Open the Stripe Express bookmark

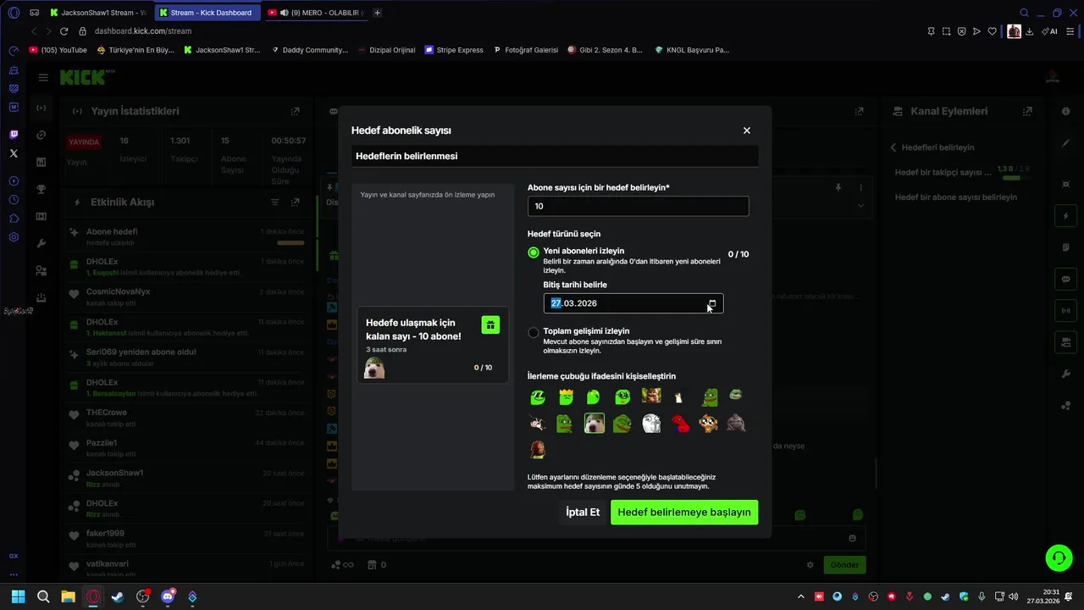pos(454,50)
